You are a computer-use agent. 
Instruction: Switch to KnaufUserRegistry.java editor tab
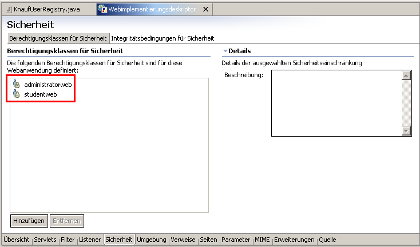click(x=47, y=10)
